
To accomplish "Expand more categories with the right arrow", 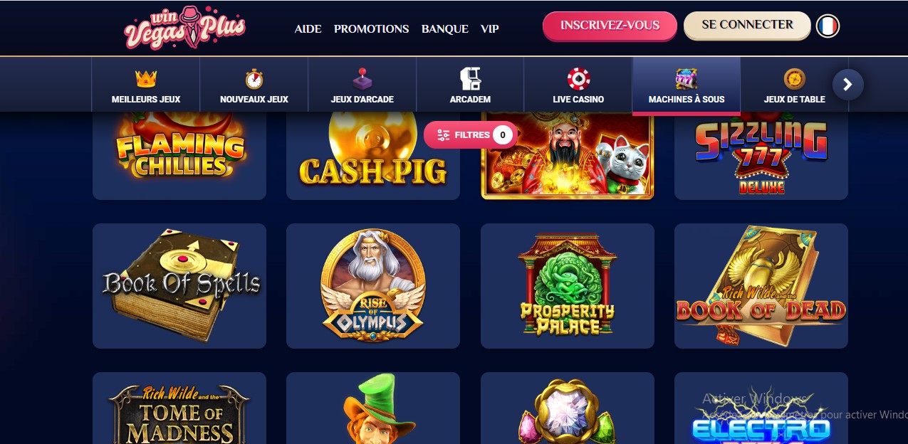I will tap(847, 85).
